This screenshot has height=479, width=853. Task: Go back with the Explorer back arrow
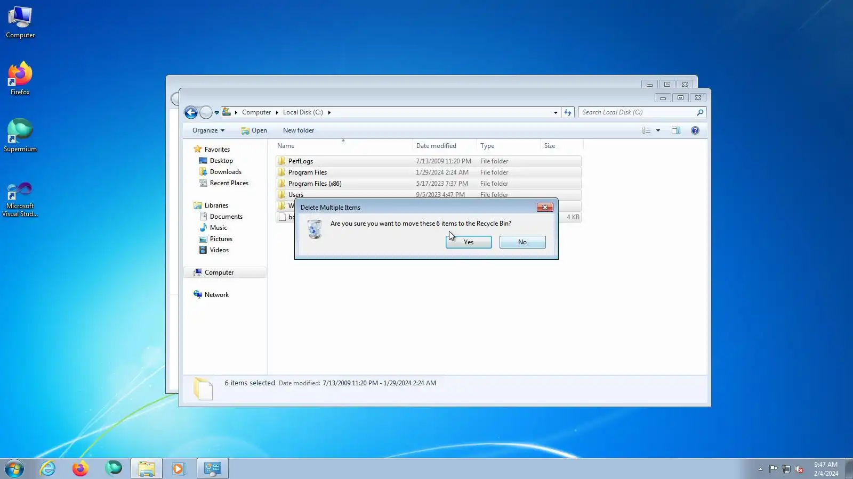pyautogui.click(x=191, y=112)
